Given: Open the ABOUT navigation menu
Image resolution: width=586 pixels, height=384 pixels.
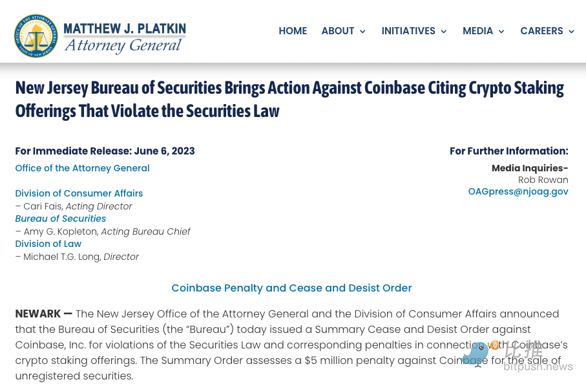Looking at the screenshot, I should pos(338,31).
